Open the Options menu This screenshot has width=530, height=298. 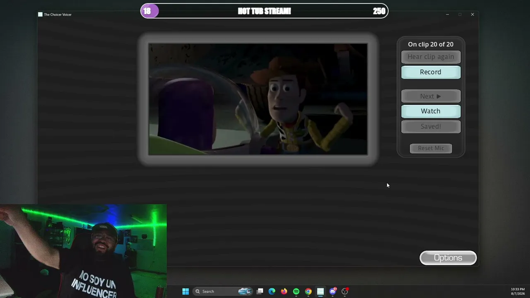point(448,258)
